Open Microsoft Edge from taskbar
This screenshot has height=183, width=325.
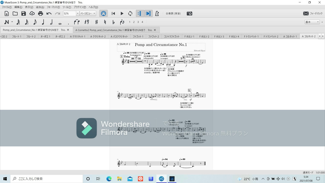click(109, 179)
